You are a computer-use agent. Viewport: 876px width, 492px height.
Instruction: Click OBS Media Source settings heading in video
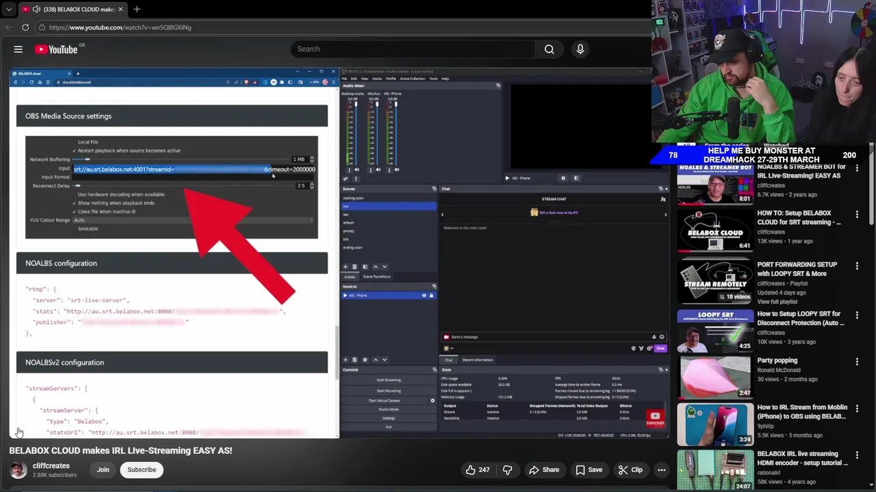[68, 116]
